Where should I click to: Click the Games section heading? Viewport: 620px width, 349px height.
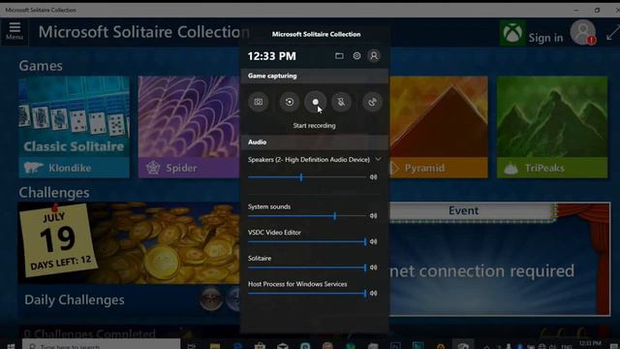click(41, 66)
